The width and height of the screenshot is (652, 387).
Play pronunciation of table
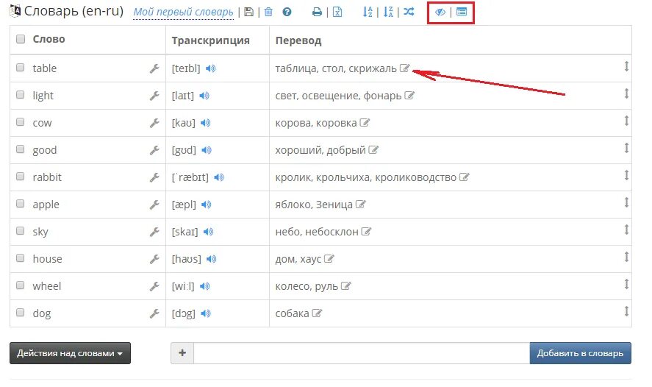point(211,68)
